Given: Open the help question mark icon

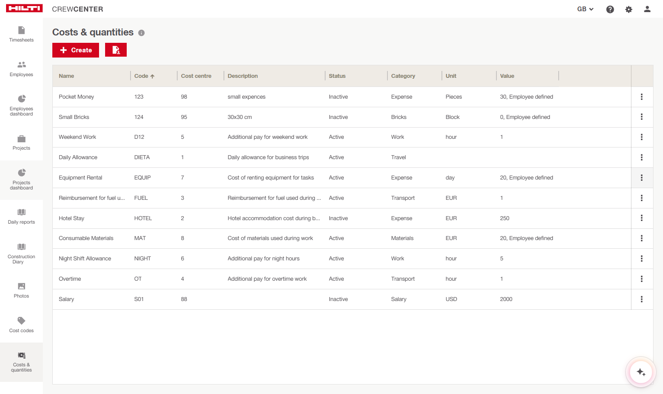Looking at the screenshot, I should [610, 10].
